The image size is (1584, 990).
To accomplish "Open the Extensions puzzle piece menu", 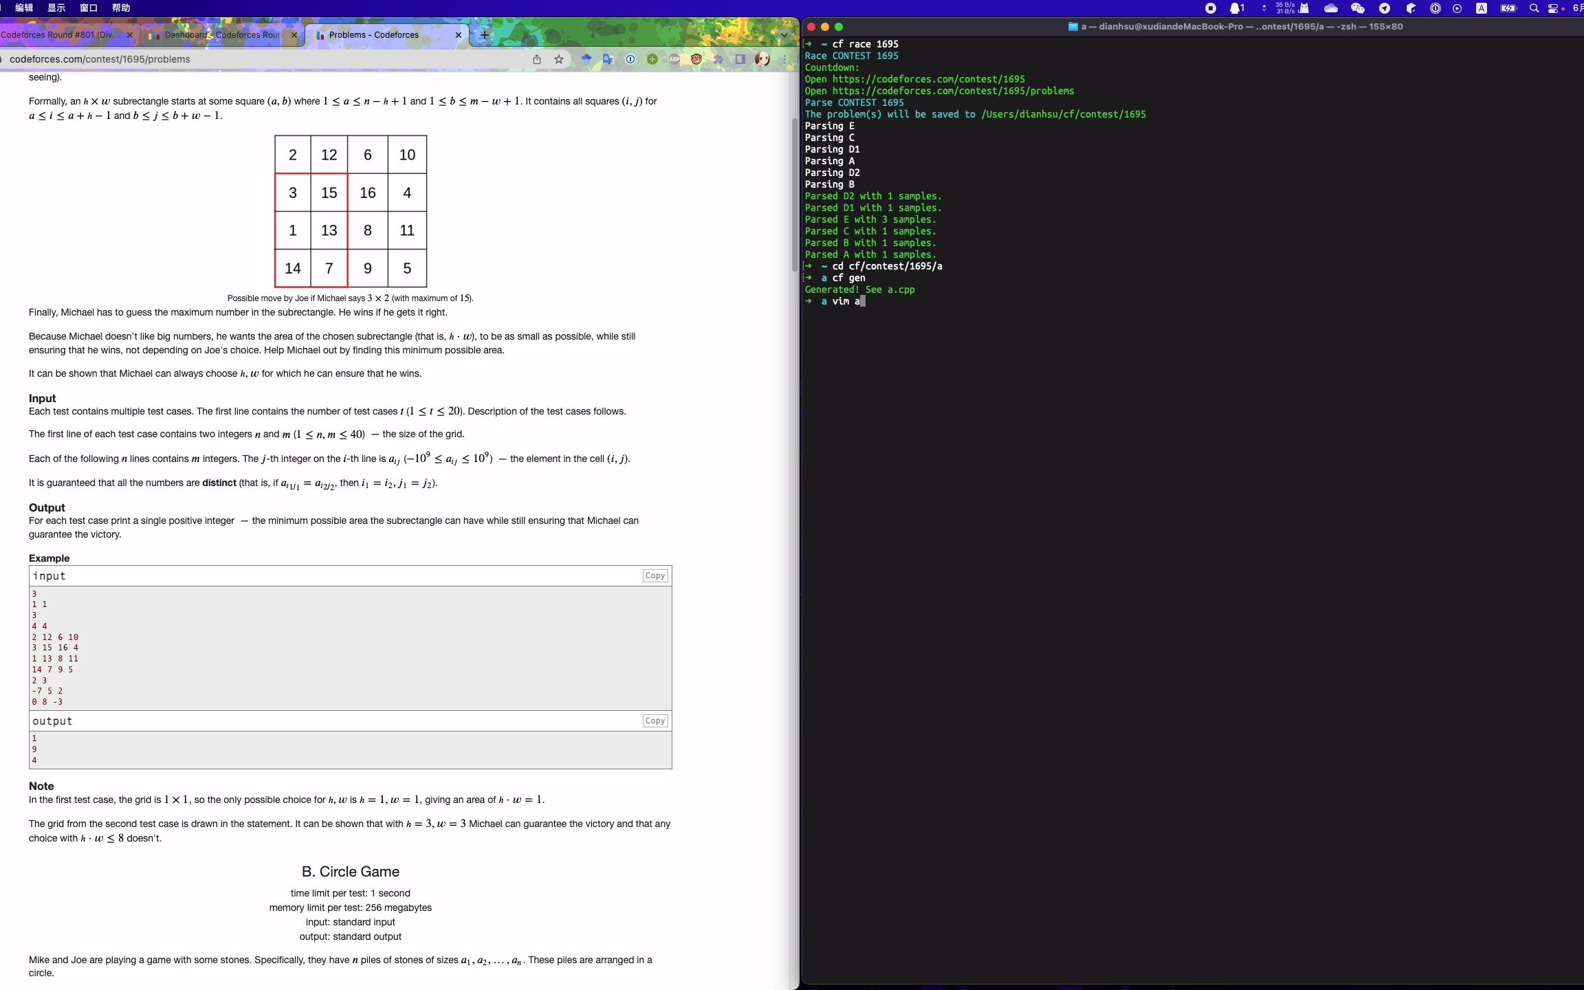I will [x=718, y=59].
